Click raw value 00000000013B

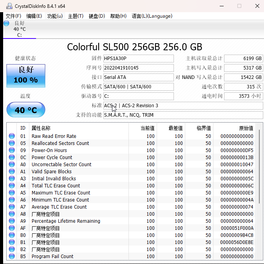click(237, 157)
